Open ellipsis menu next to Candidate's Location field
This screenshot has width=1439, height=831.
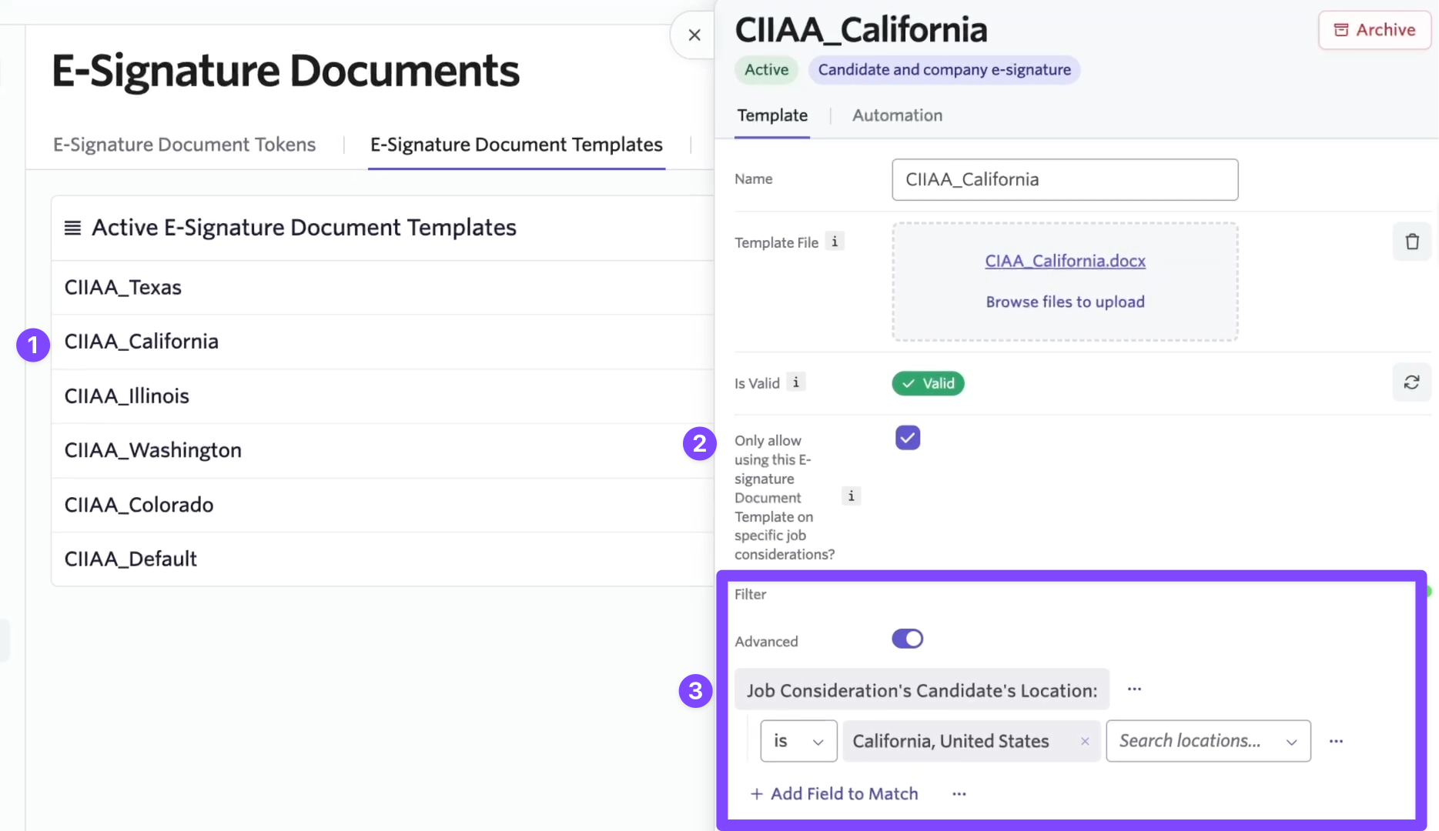[x=1134, y=689]
